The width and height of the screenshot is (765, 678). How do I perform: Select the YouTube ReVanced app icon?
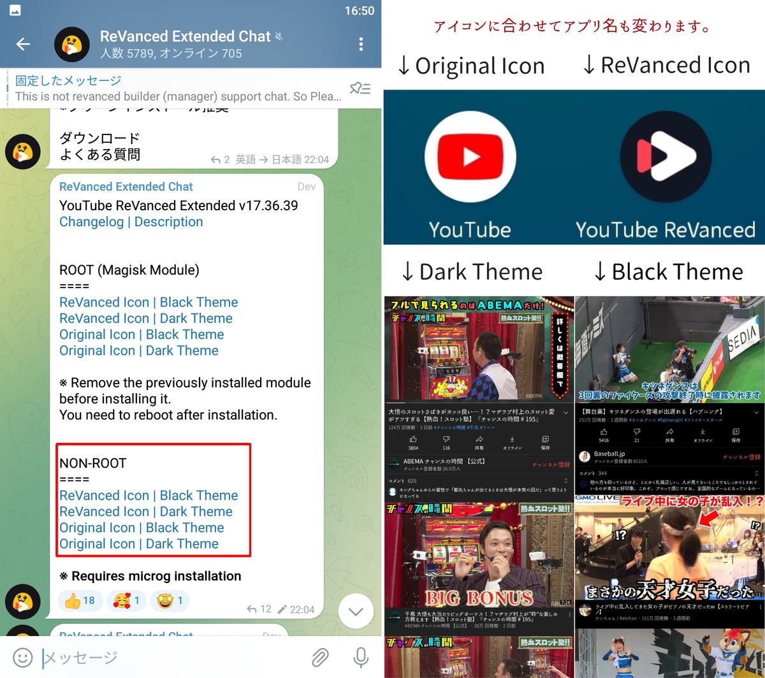666,155
